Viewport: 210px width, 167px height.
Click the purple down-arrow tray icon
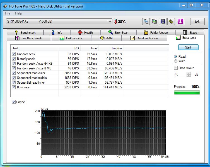coord(180,21)
